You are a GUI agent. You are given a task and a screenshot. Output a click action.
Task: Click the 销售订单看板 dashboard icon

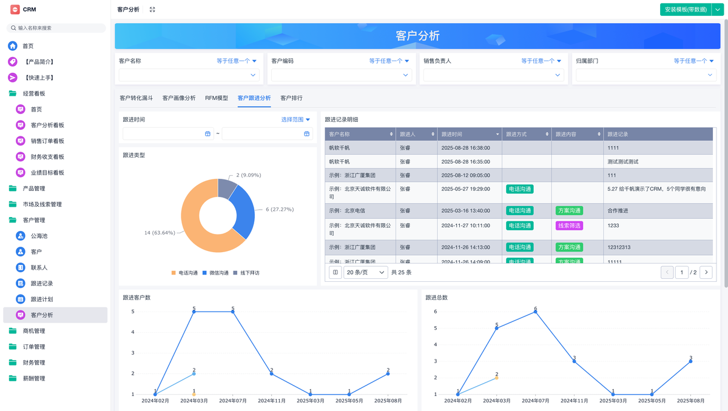[x=21, y=141]
